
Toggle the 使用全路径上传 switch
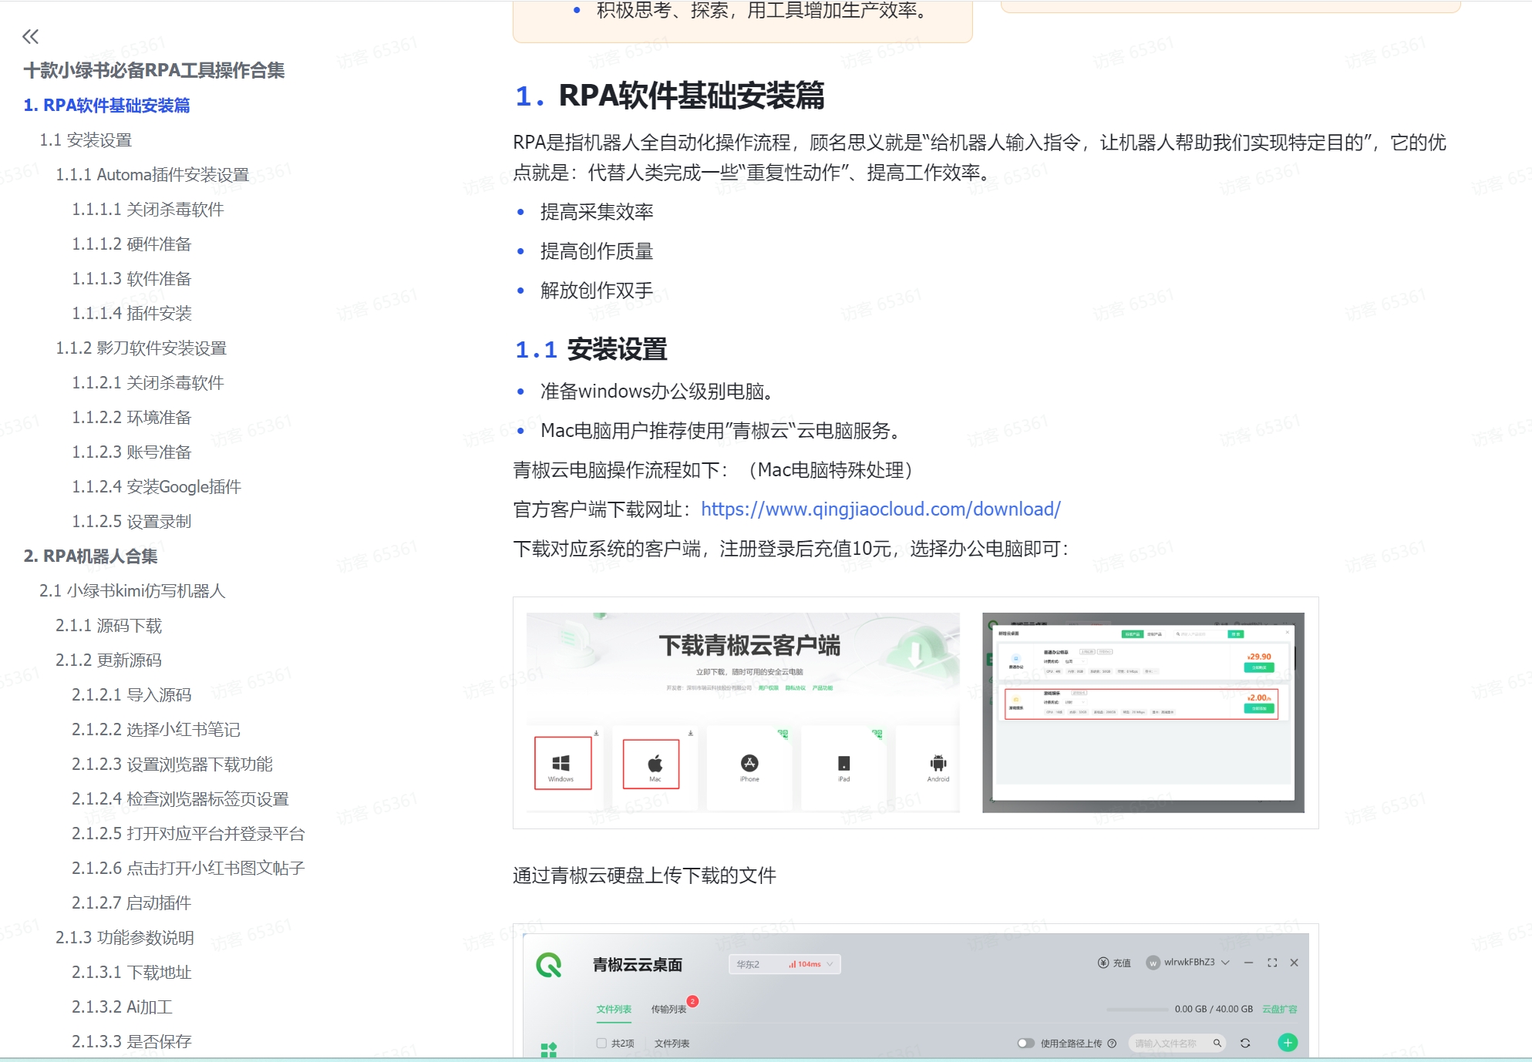pos(1025,1044)
